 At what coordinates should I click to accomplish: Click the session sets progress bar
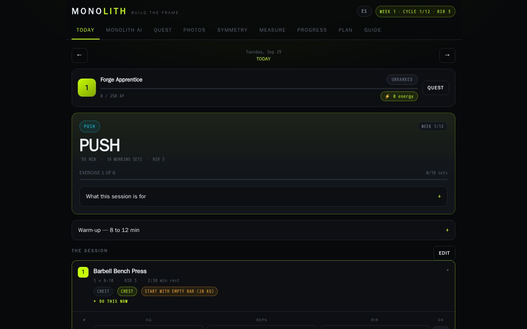tap(263, 179)
